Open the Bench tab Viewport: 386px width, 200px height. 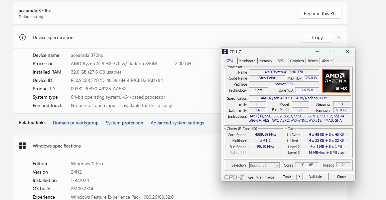313,61
